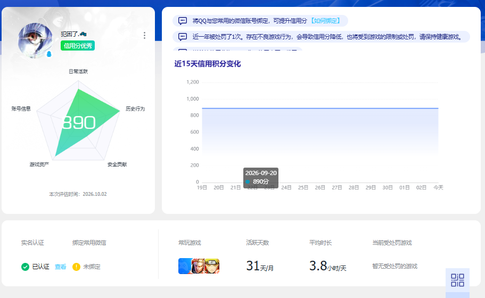485x298 pixels.
Task: Click the 近一年被处罚了1次 notice message
Action: point(327,37)
